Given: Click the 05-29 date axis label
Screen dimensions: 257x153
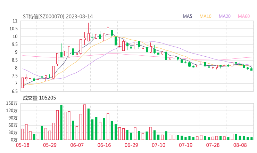Looking at the screenshot, I should pos(50,145).
